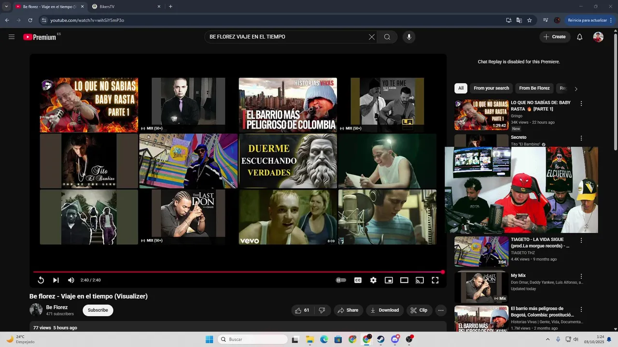Select the All filter chip
This screenshot has height=347, width=618.
click(461, 88)
